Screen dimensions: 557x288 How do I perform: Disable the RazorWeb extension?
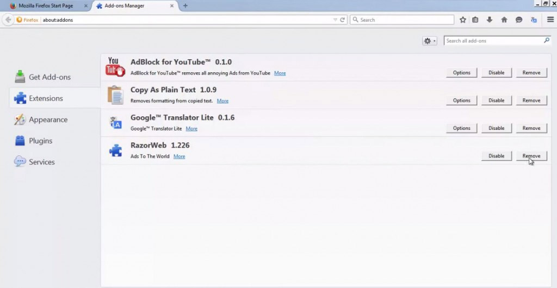[x=496, y=156]
